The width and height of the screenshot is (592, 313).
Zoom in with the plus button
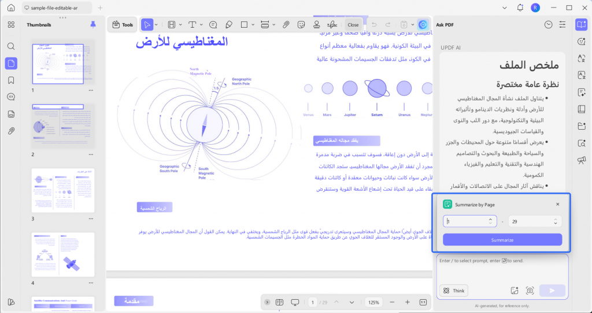pos(408,302)
